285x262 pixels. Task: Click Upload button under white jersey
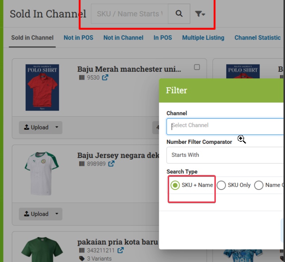(x=36, y=214)
